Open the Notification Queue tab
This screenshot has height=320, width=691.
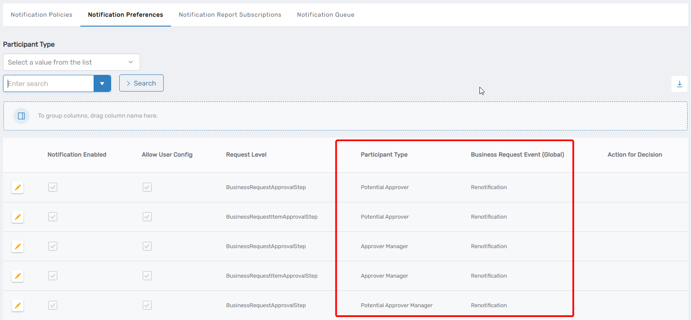point(326,15)
